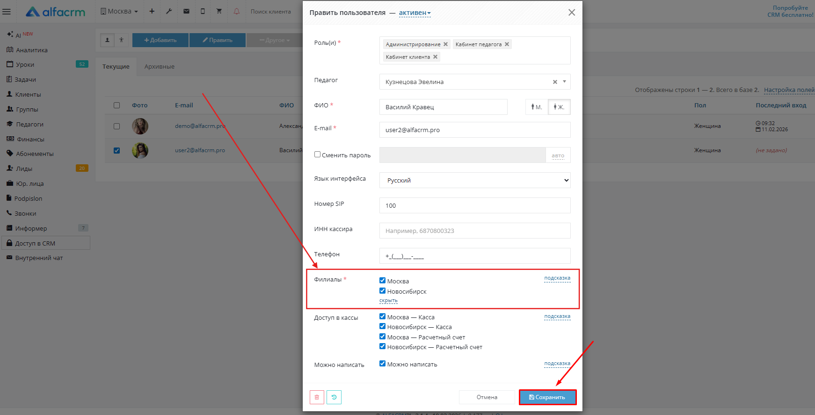Toggle the hamburger sidebar menu
This screenshot has width=815, height=415.
7,12
